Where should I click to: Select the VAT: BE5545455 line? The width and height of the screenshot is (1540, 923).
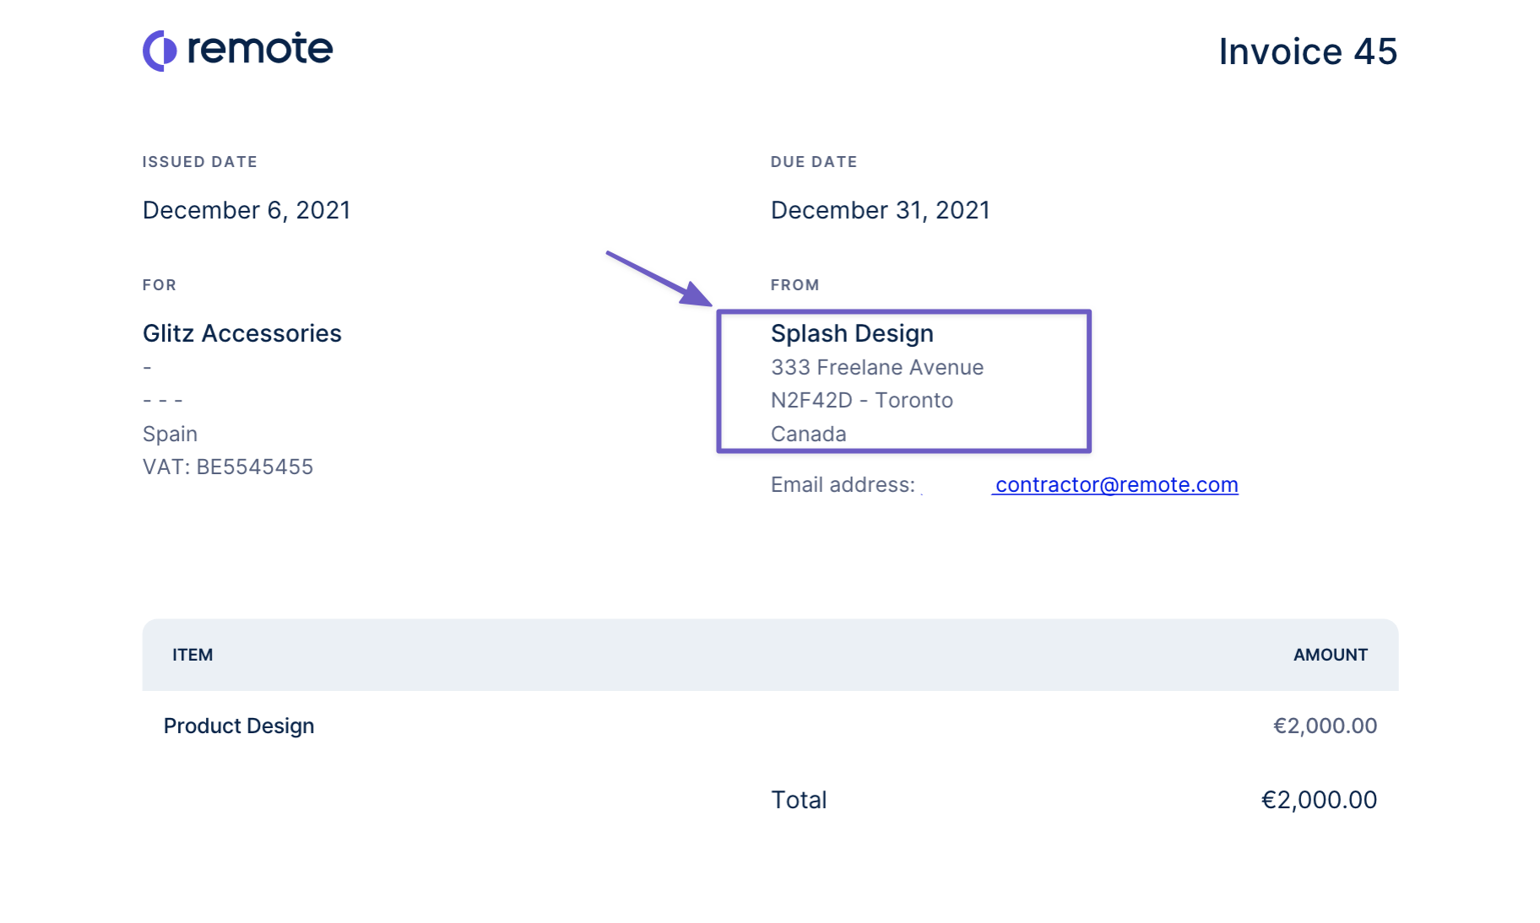228,467
